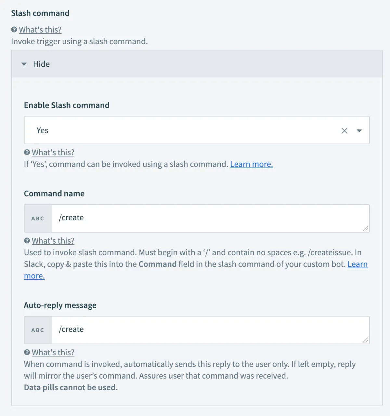Viewport: 390px width, 416px height.
Task: Open Learn more link about the Slack Command field
Action: tap(357, 264)
